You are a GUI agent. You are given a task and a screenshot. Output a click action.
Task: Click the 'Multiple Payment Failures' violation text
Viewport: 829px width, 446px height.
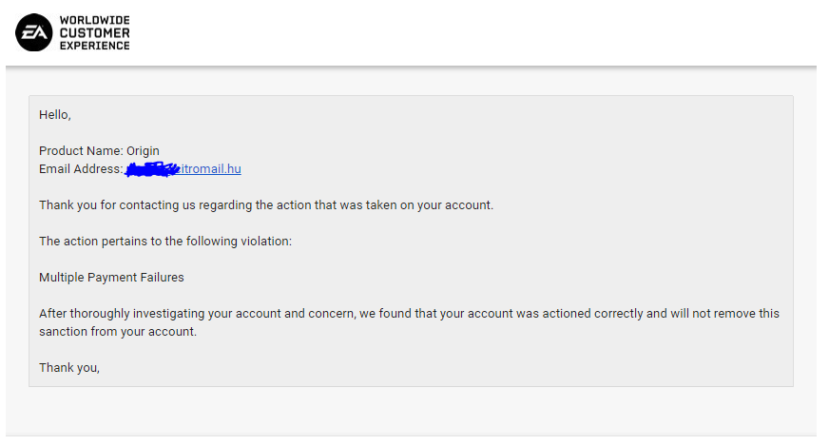tap(111, 278)
